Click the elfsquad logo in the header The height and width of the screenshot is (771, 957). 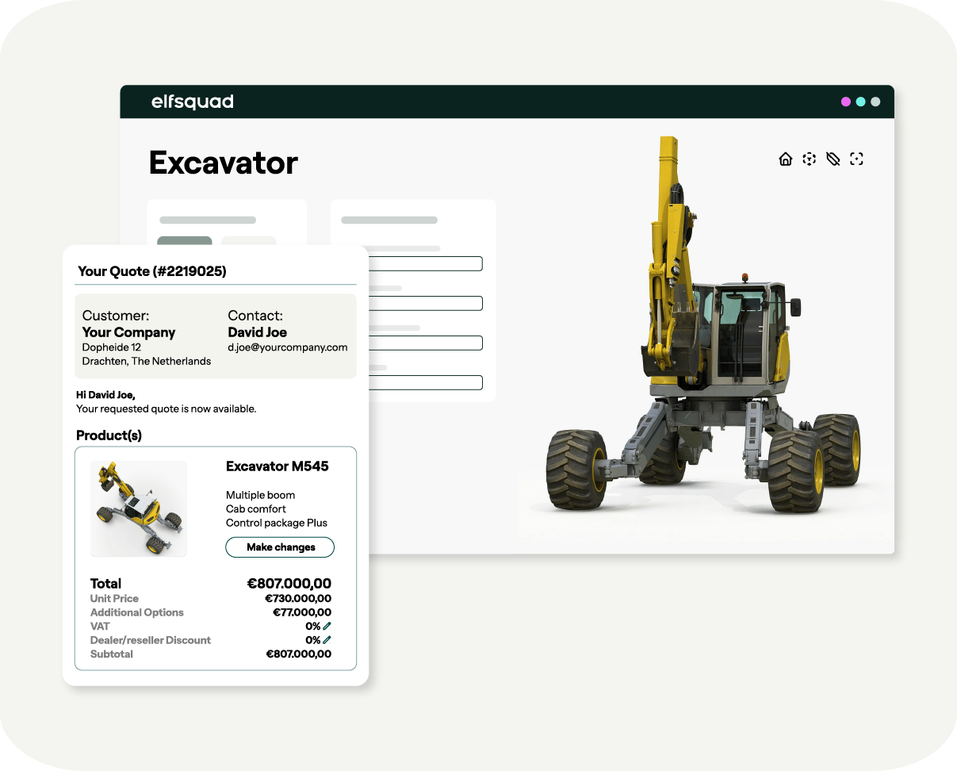pyautogui.click(x=191, y=102)
